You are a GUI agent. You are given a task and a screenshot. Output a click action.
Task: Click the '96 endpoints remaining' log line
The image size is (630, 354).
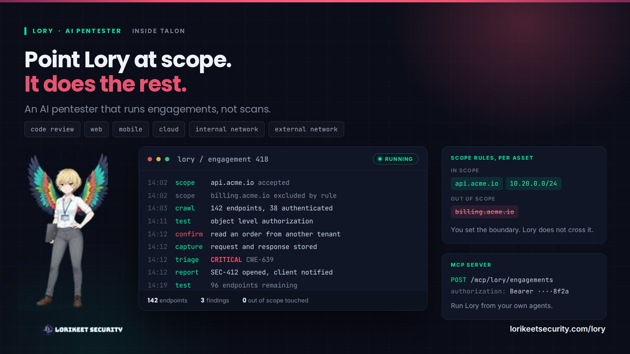pos(254,285)
